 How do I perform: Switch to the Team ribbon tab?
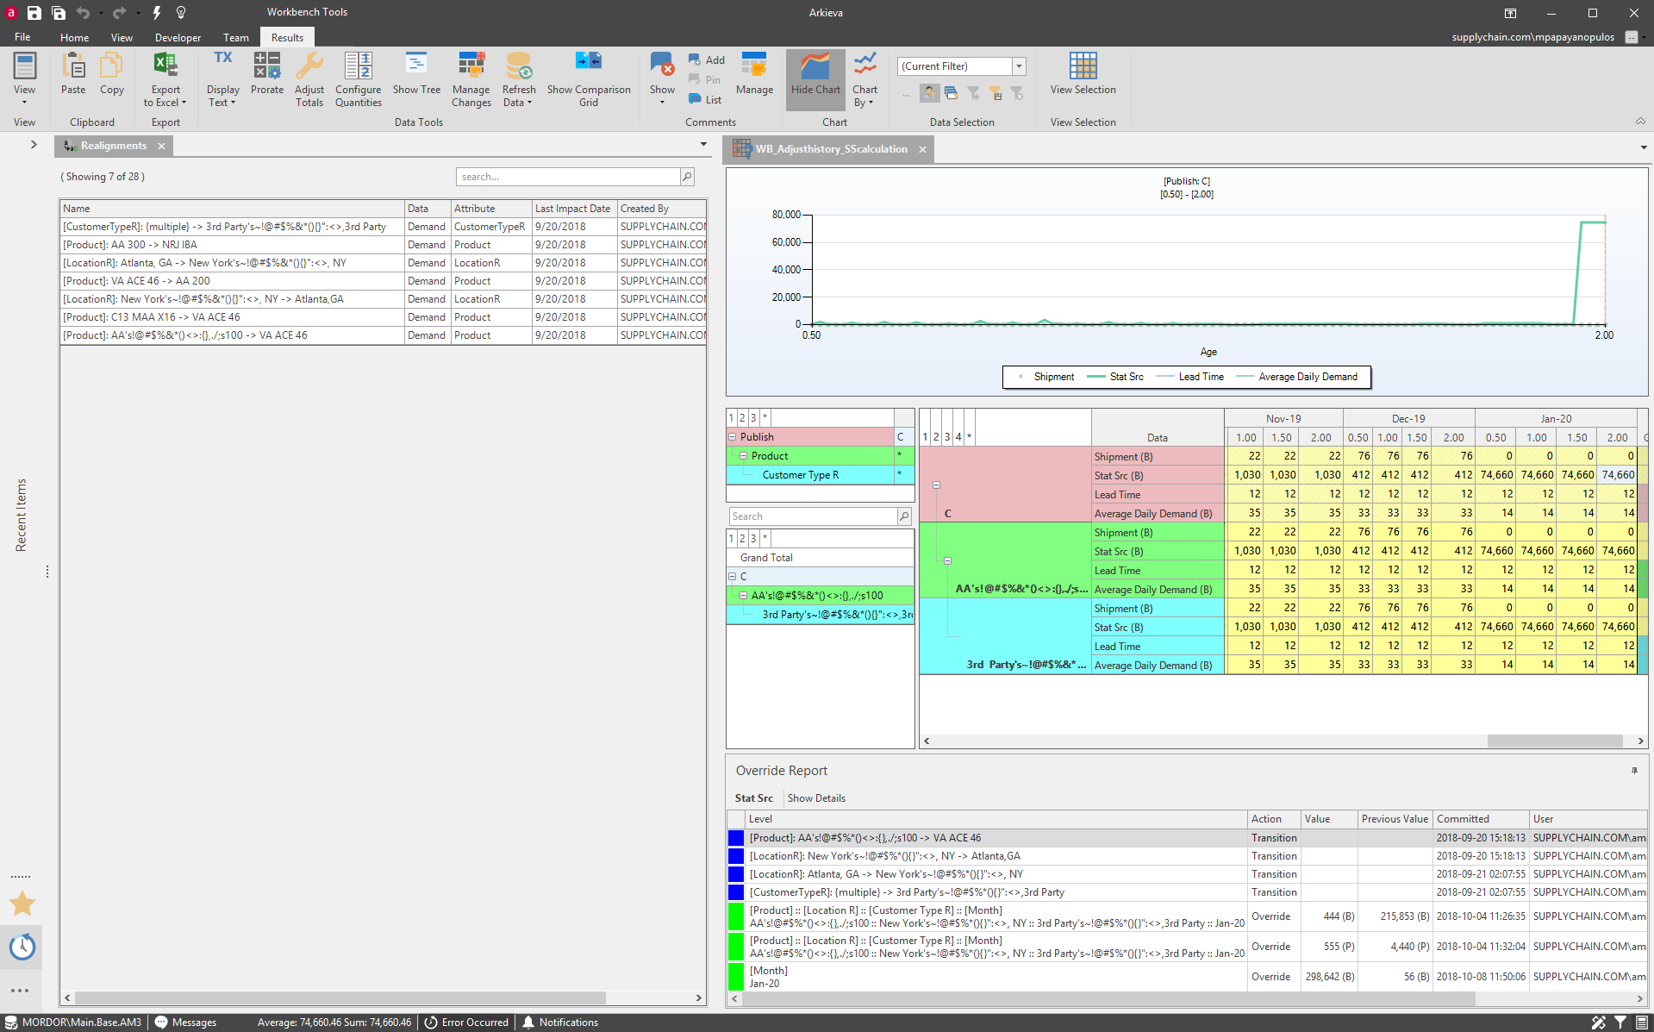coord(235,37)
